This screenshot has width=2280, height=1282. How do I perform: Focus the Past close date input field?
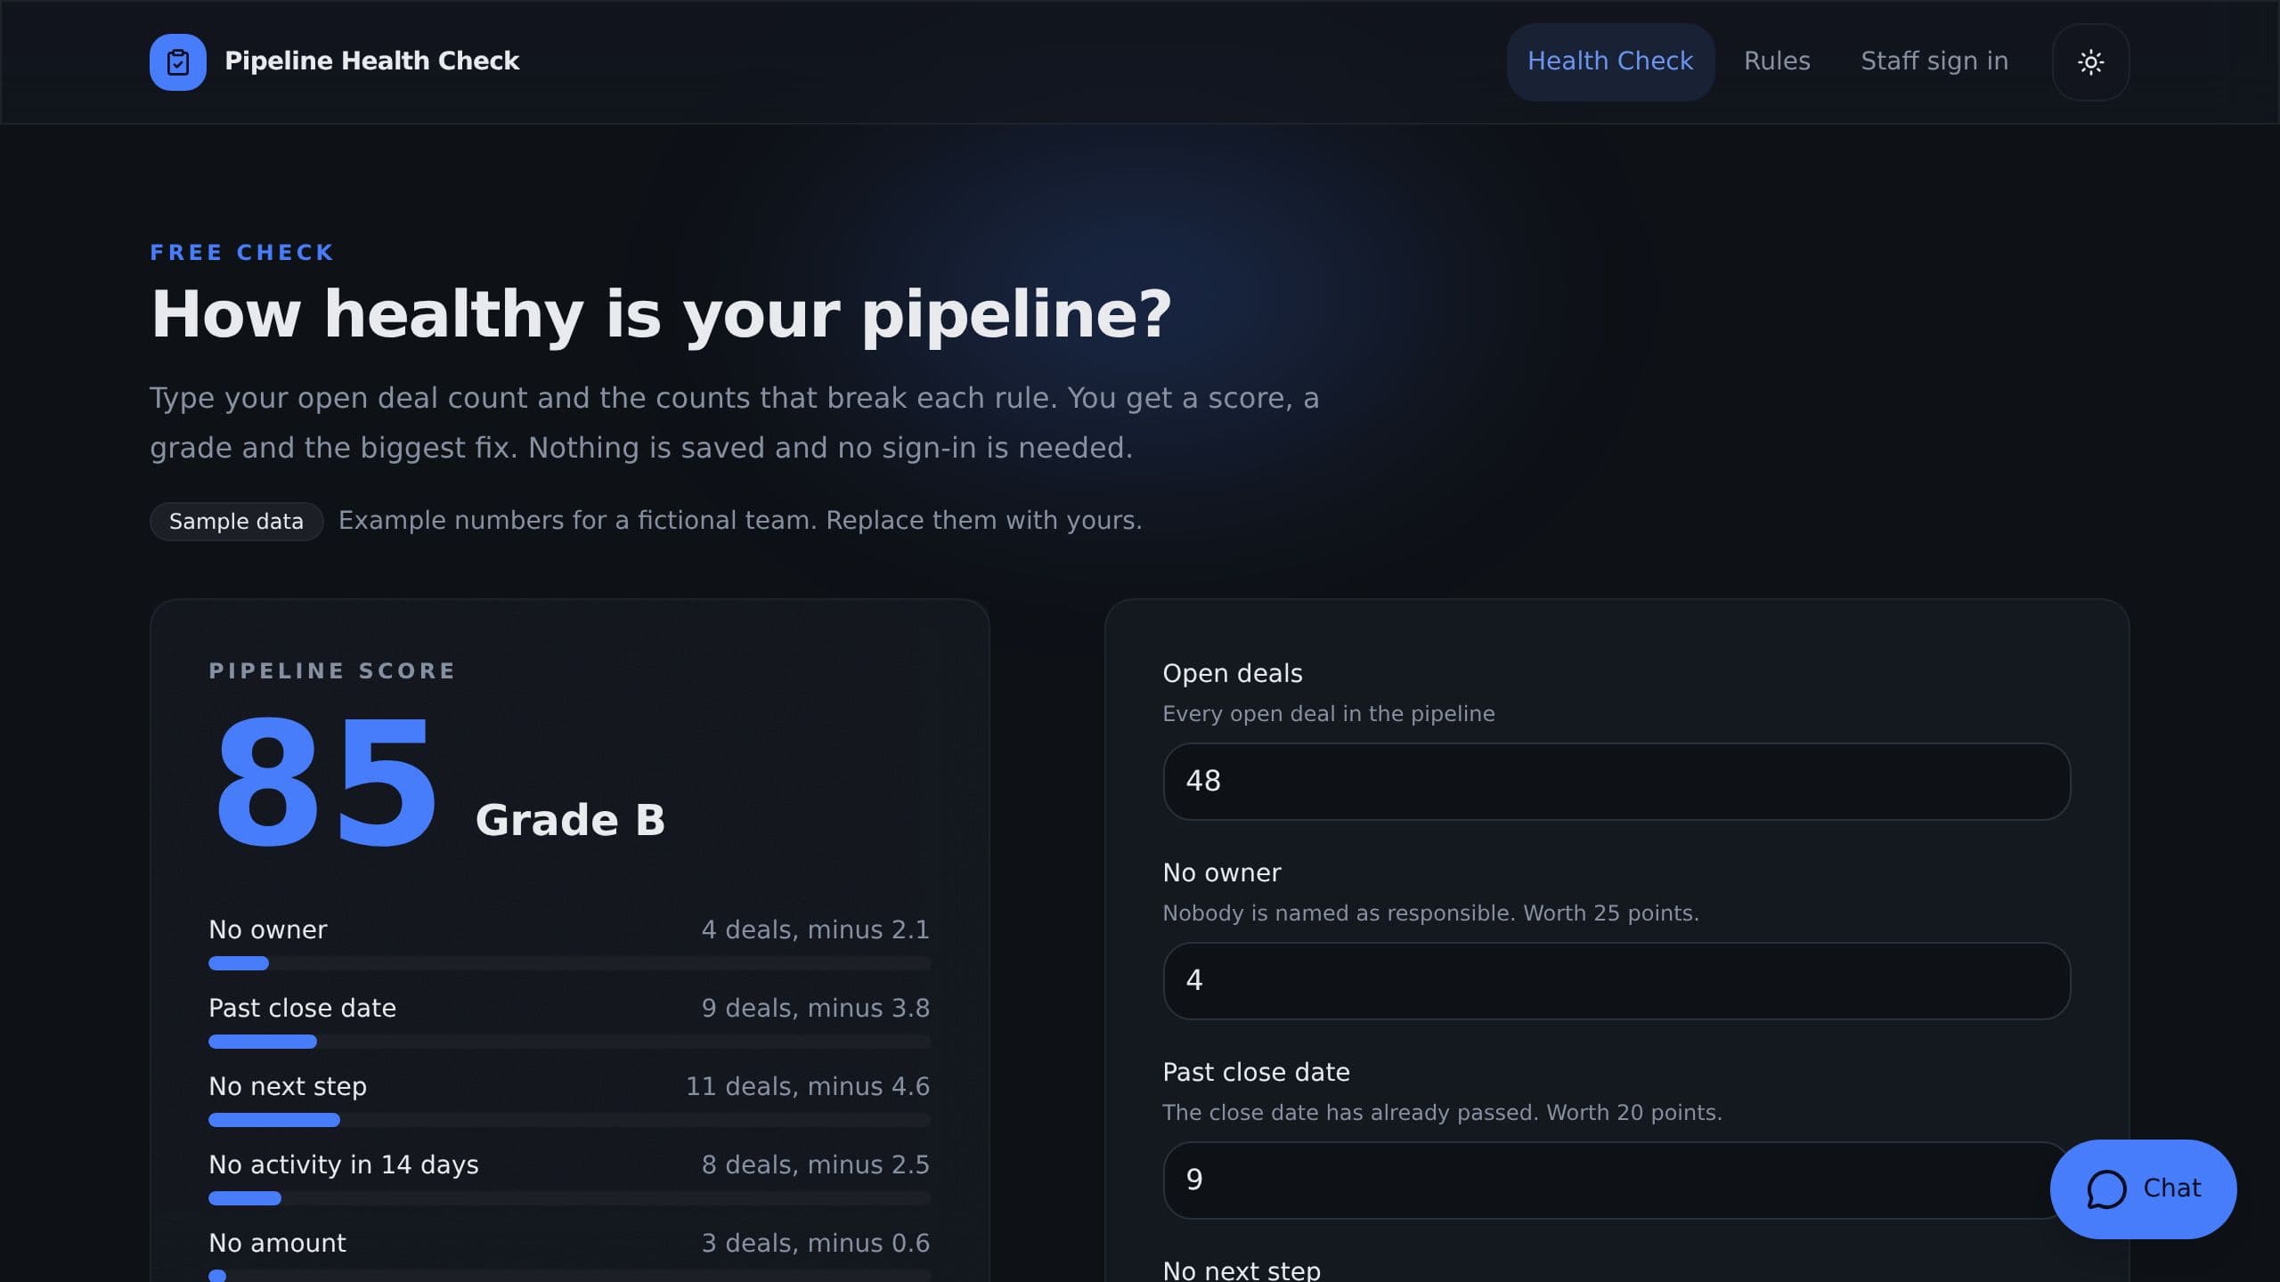[x=1616, y=1180]
